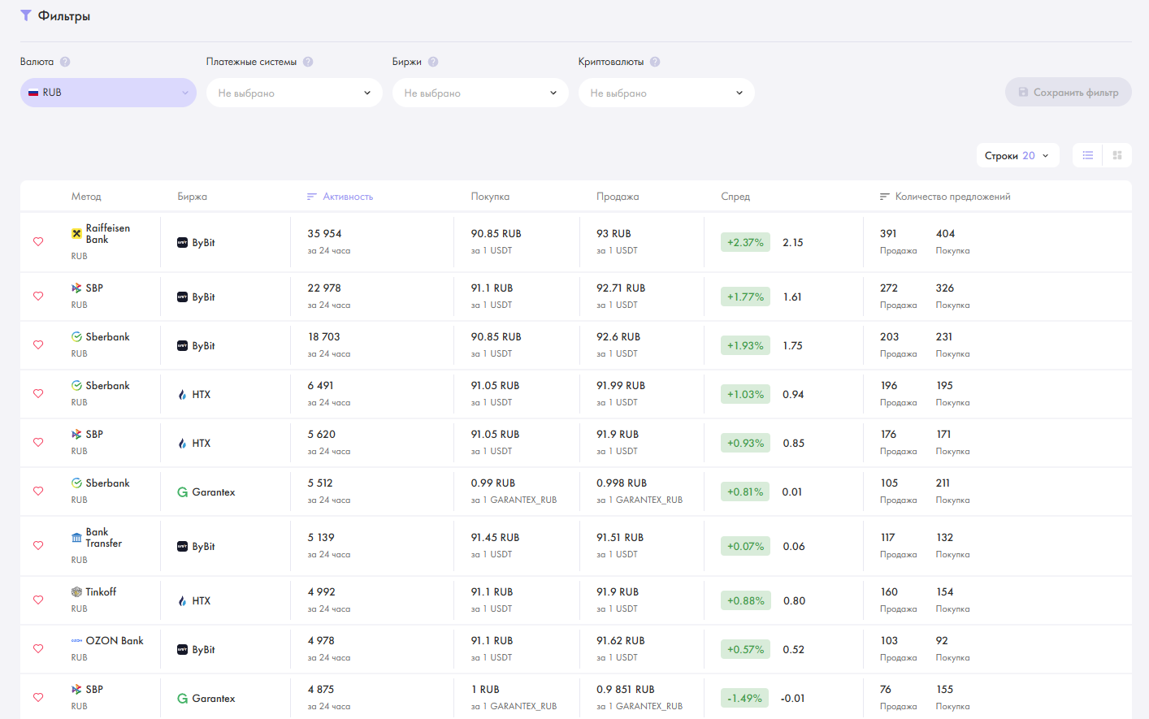1149x719 pixels.
Task: Click help icon next to Платежные системы
Action: (308, 62)
